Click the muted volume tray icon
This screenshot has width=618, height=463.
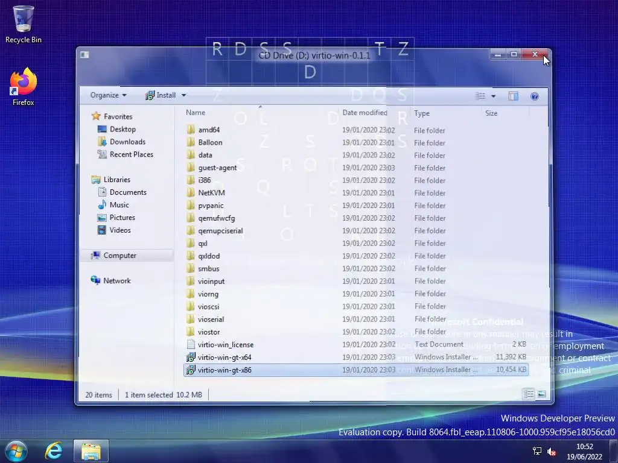pyautogui.click(x=552, y=452)
